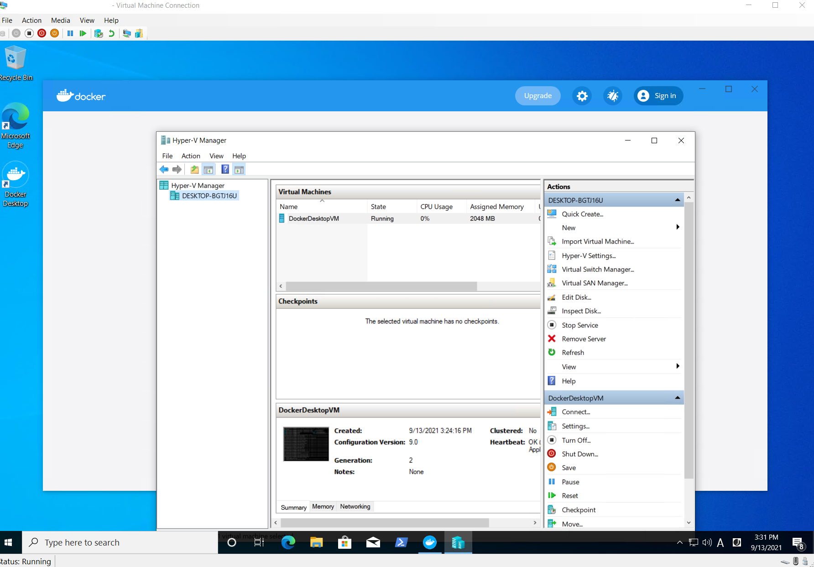Click Sign in button in Docker

click(x=658, y=96)
